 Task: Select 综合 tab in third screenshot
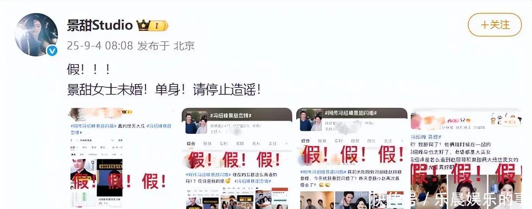pyautogui.click(x=306, y=141)
